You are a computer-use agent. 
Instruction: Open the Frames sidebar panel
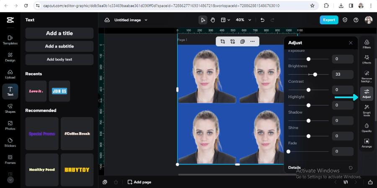(10, 160)
